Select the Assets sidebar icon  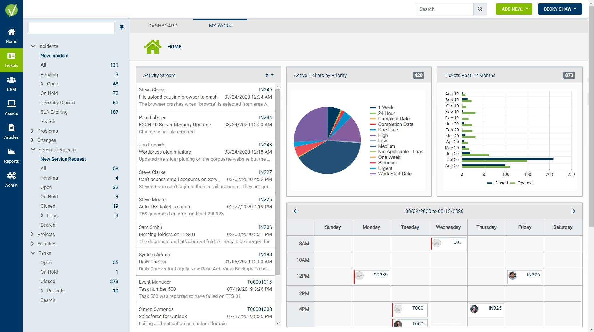(x=11, y=108)
